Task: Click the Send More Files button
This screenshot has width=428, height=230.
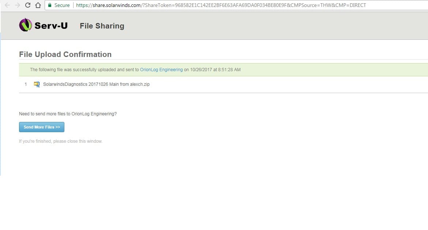Action: tap(41, 127)
